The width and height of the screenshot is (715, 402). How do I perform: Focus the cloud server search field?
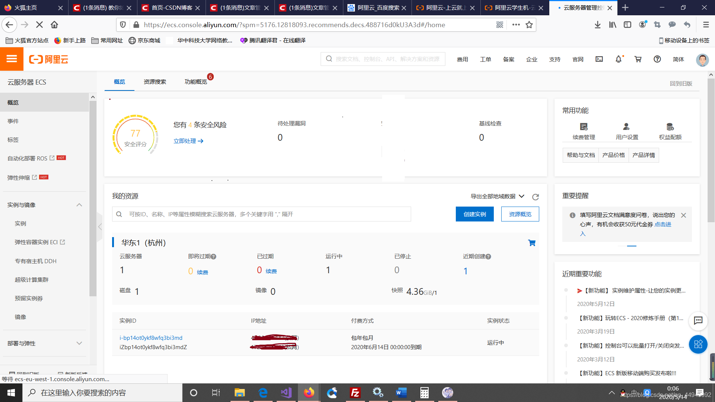click(261, 214)
